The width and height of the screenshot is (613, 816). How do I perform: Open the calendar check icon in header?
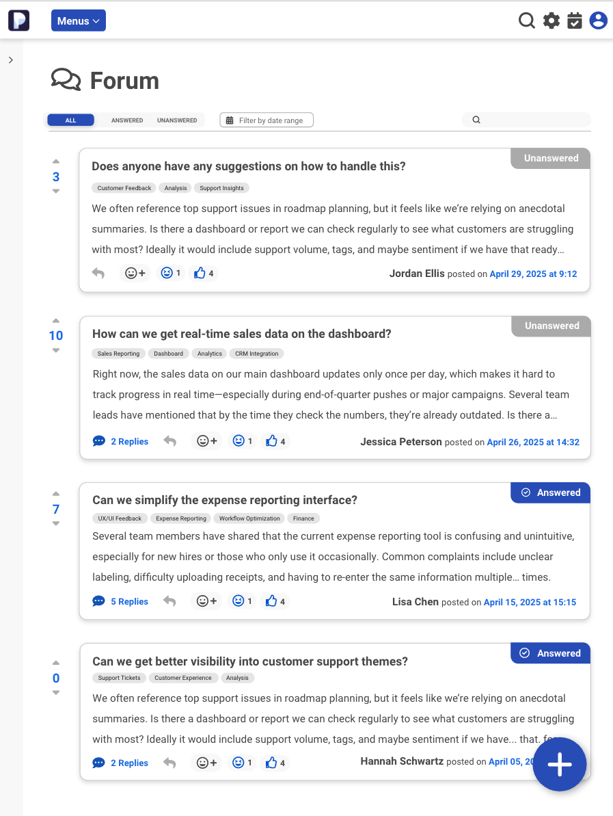pos(575,21)
